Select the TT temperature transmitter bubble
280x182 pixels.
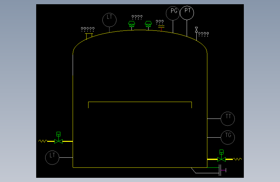click(x=228, y=119)
